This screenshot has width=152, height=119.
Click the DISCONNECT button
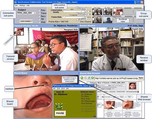[x=26, y=21]
